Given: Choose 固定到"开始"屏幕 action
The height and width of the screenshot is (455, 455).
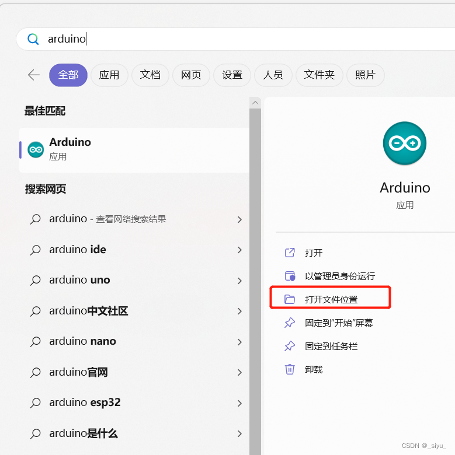Looking at the screenshot, I should coord(339,323).
